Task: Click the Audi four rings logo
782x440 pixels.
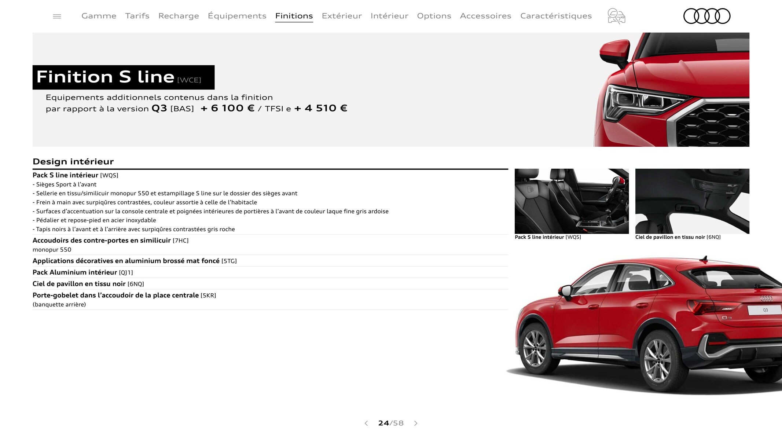Action: (707, 16)
